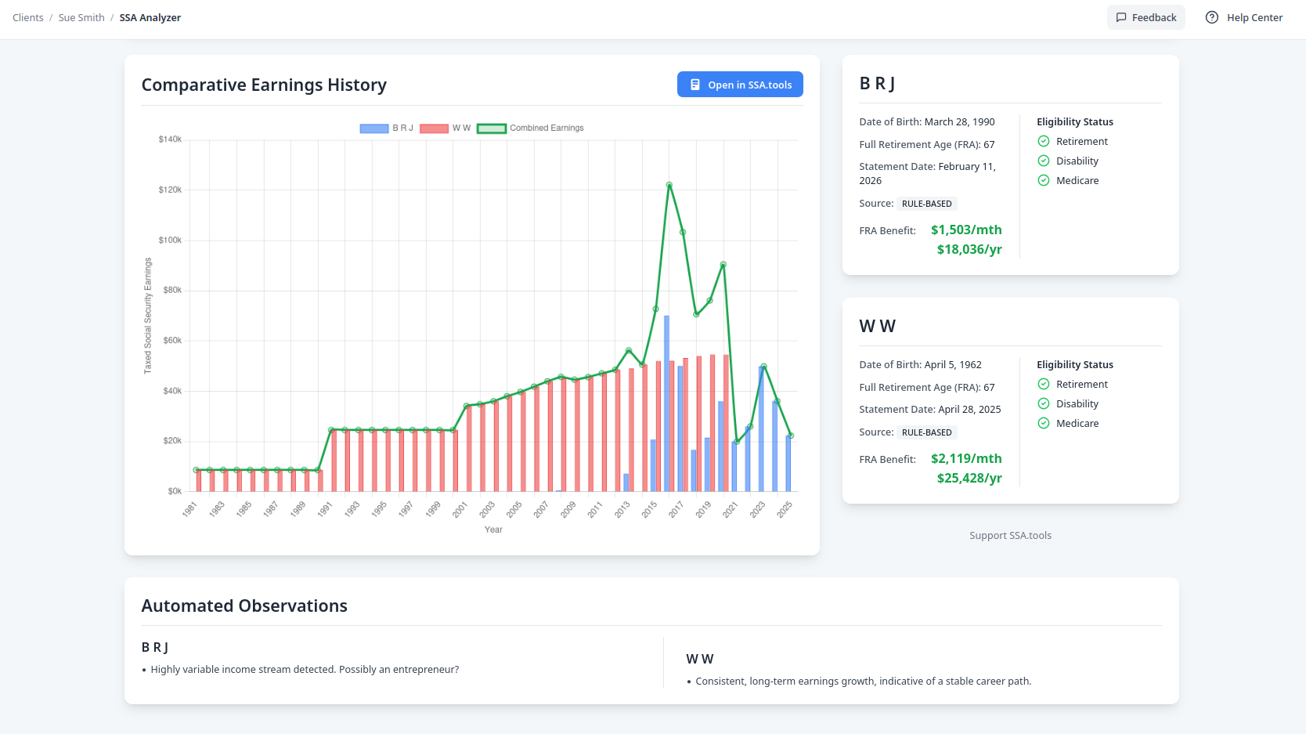Click $2,119/mth FRA benefit value

966,458
